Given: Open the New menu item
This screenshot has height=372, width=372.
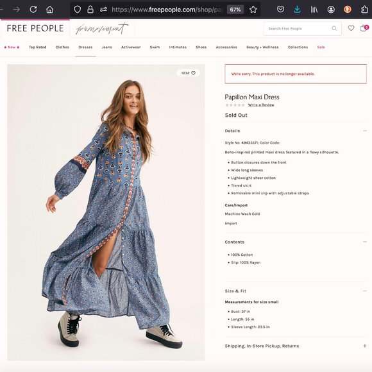Looking at the screenshot, I should 12,47.
